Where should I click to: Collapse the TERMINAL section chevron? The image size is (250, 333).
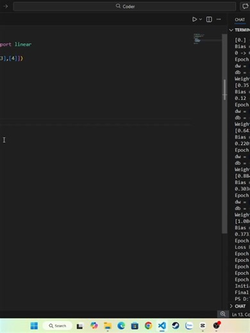[x=231, y=30]
